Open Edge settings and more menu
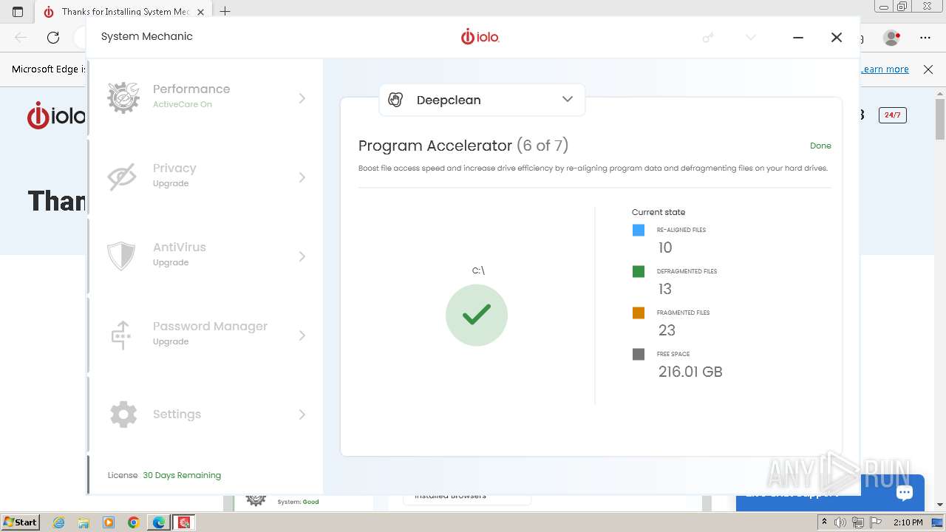This screenshot has height=532, width=946. point(925,37)
